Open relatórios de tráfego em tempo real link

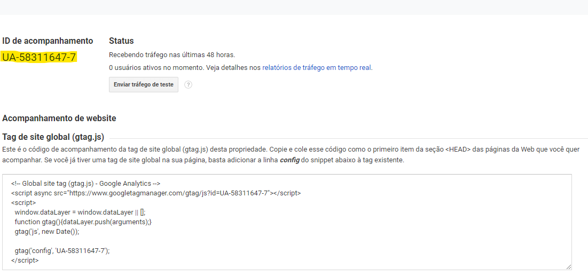click(x=317, y=68)
